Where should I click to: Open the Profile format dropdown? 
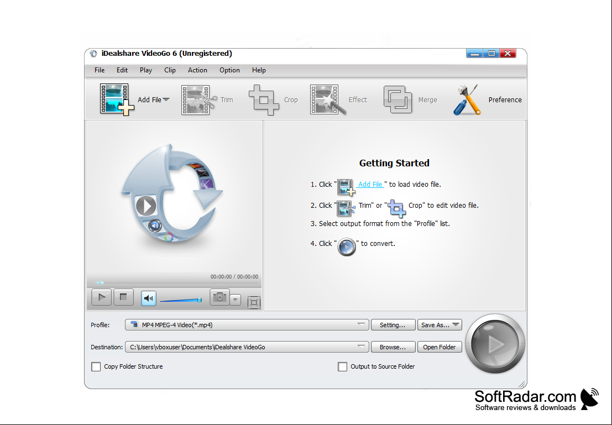[x=247, y=325]
